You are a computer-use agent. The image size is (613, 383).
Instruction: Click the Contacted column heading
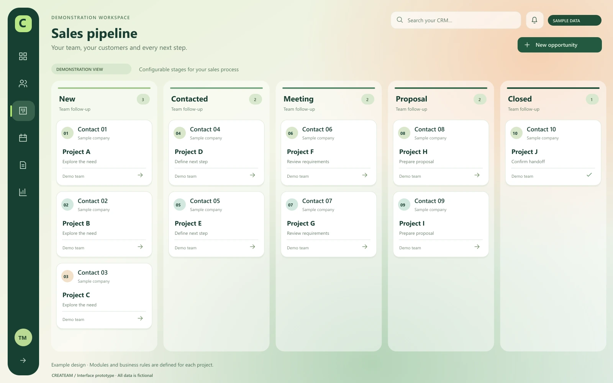[189, 99]
